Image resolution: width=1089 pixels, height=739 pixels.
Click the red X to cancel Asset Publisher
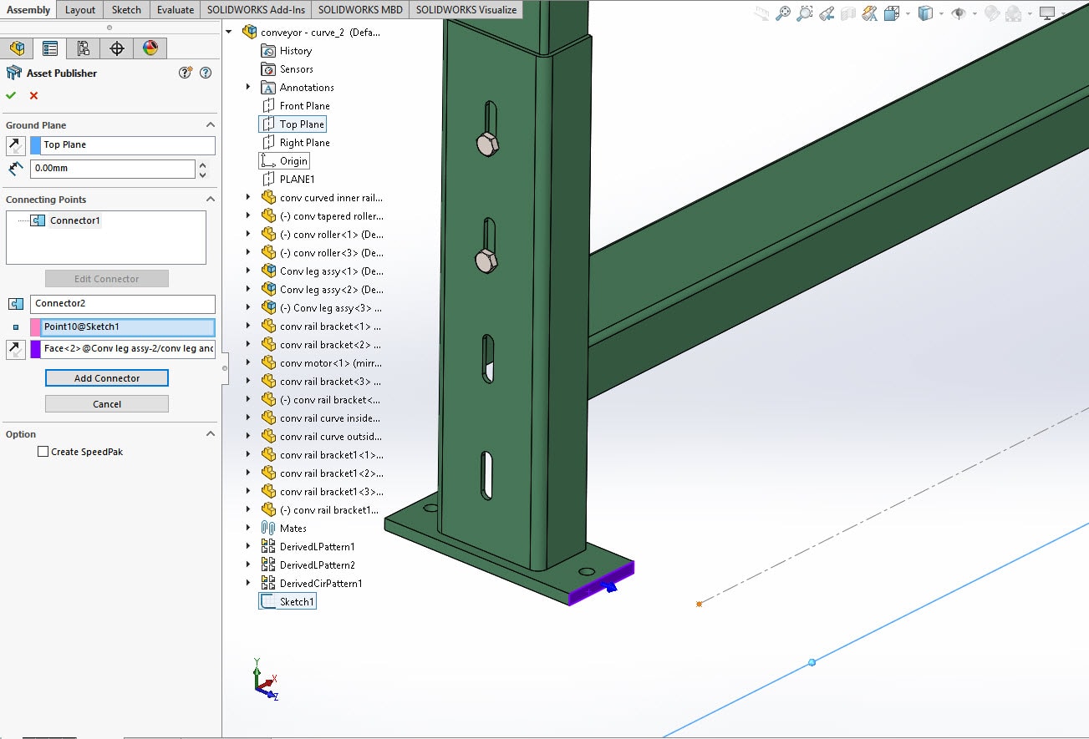(x=33, y=96)
